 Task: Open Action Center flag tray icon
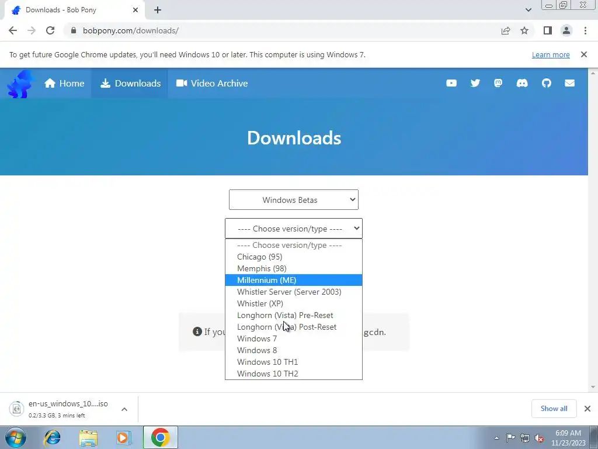coord(510,438)
